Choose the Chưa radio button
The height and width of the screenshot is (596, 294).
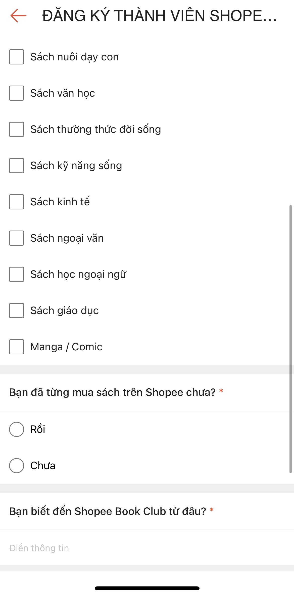click(17, 466)
